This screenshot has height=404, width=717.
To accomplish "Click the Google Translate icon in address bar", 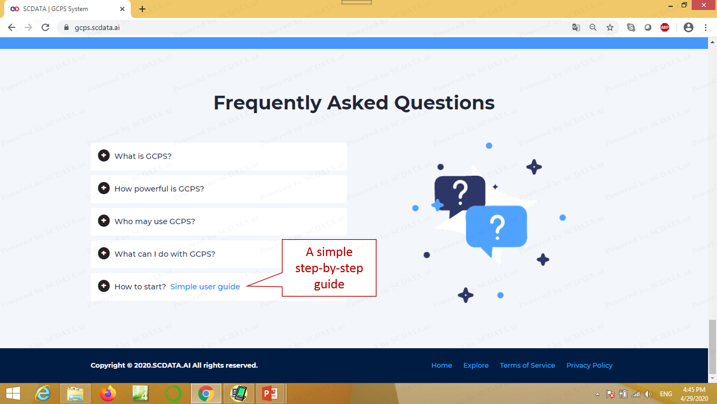I will 576,27.
